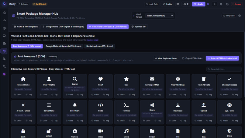The height and width of the screenshot is (138, 245).
Task: Click the Camera icon card
Action: pos(75,132)
